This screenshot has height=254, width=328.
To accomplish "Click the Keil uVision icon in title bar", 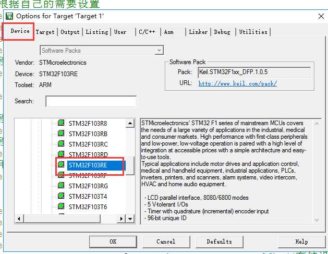I will coord(9,16).
